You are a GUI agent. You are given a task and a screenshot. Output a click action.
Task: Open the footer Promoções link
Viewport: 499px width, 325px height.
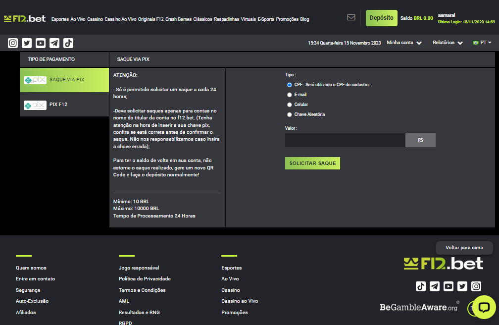coord(235,313)
